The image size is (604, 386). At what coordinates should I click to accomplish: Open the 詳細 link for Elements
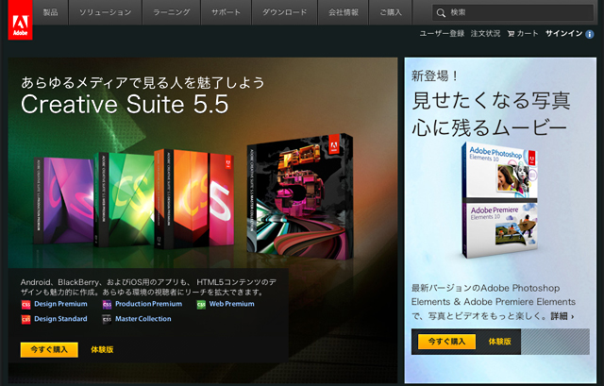562,316
